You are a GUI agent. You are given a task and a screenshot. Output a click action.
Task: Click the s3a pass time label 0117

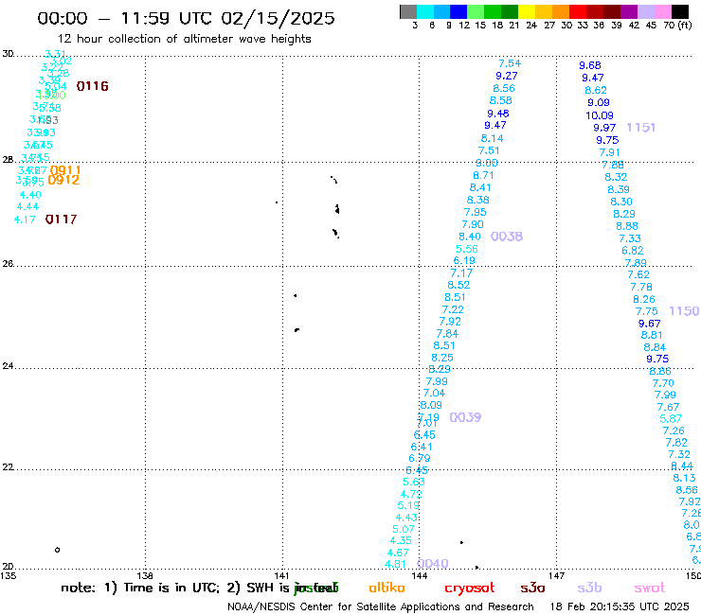pos(62,220)
